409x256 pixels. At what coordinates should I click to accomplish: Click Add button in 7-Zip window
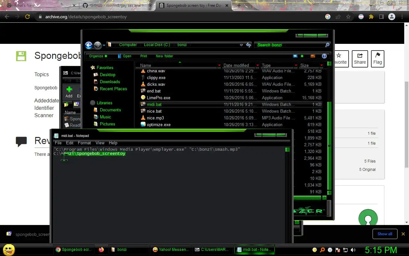(x=69, y=92)
